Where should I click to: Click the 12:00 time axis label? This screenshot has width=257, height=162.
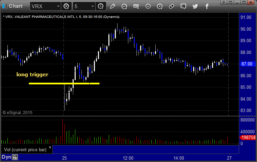[128, 158]
